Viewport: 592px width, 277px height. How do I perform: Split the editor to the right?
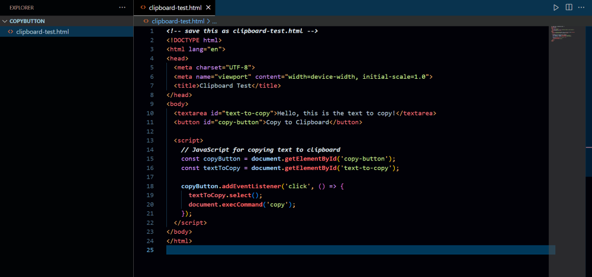coord(568,8)
